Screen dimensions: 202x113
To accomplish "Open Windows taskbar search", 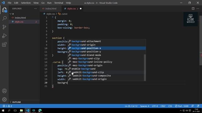I will coord(9,110).
